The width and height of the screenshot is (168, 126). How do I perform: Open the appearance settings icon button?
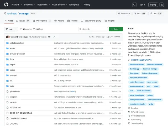pos(162,5)
